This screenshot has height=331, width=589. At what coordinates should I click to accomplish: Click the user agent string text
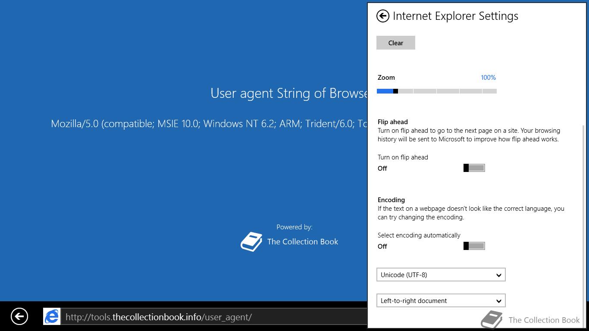(209, 124)
